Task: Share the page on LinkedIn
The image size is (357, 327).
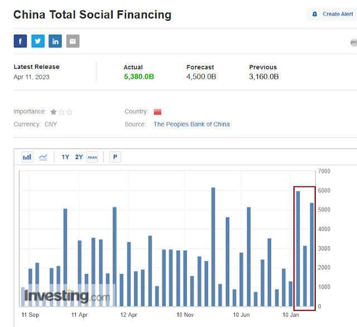Action: point(55,41)
